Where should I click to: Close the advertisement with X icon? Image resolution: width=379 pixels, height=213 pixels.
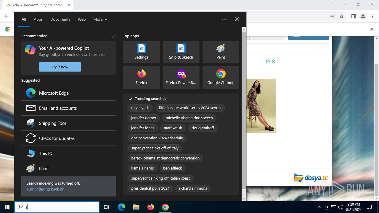[273, 61]
